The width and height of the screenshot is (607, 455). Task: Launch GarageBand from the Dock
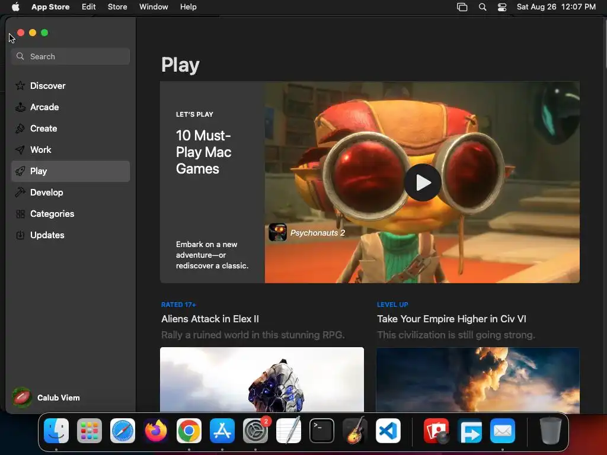[355, 431]
